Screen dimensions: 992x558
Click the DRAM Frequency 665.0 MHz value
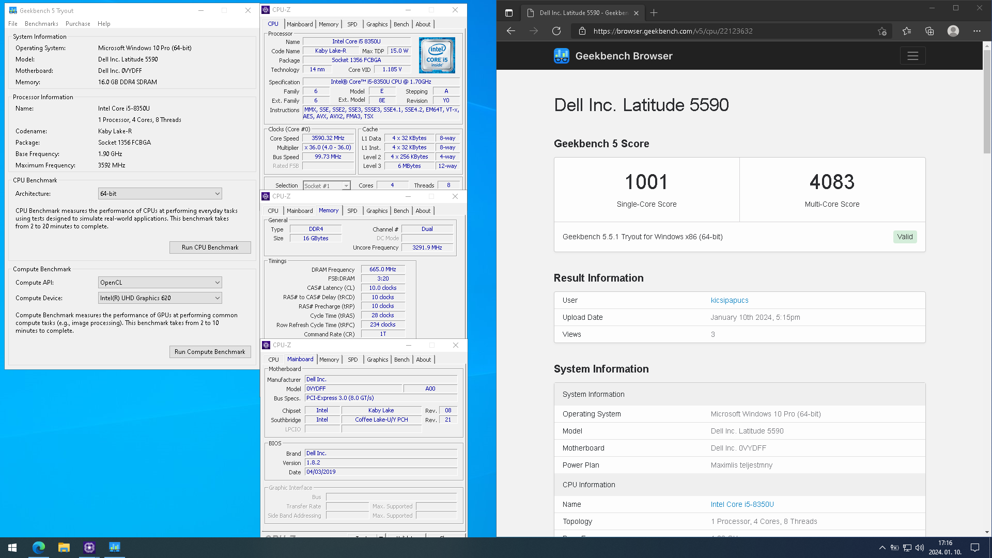383,270
